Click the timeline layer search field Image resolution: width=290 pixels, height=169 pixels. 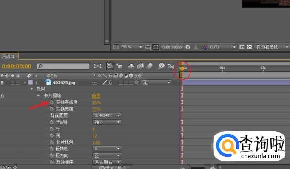(63, 66)
